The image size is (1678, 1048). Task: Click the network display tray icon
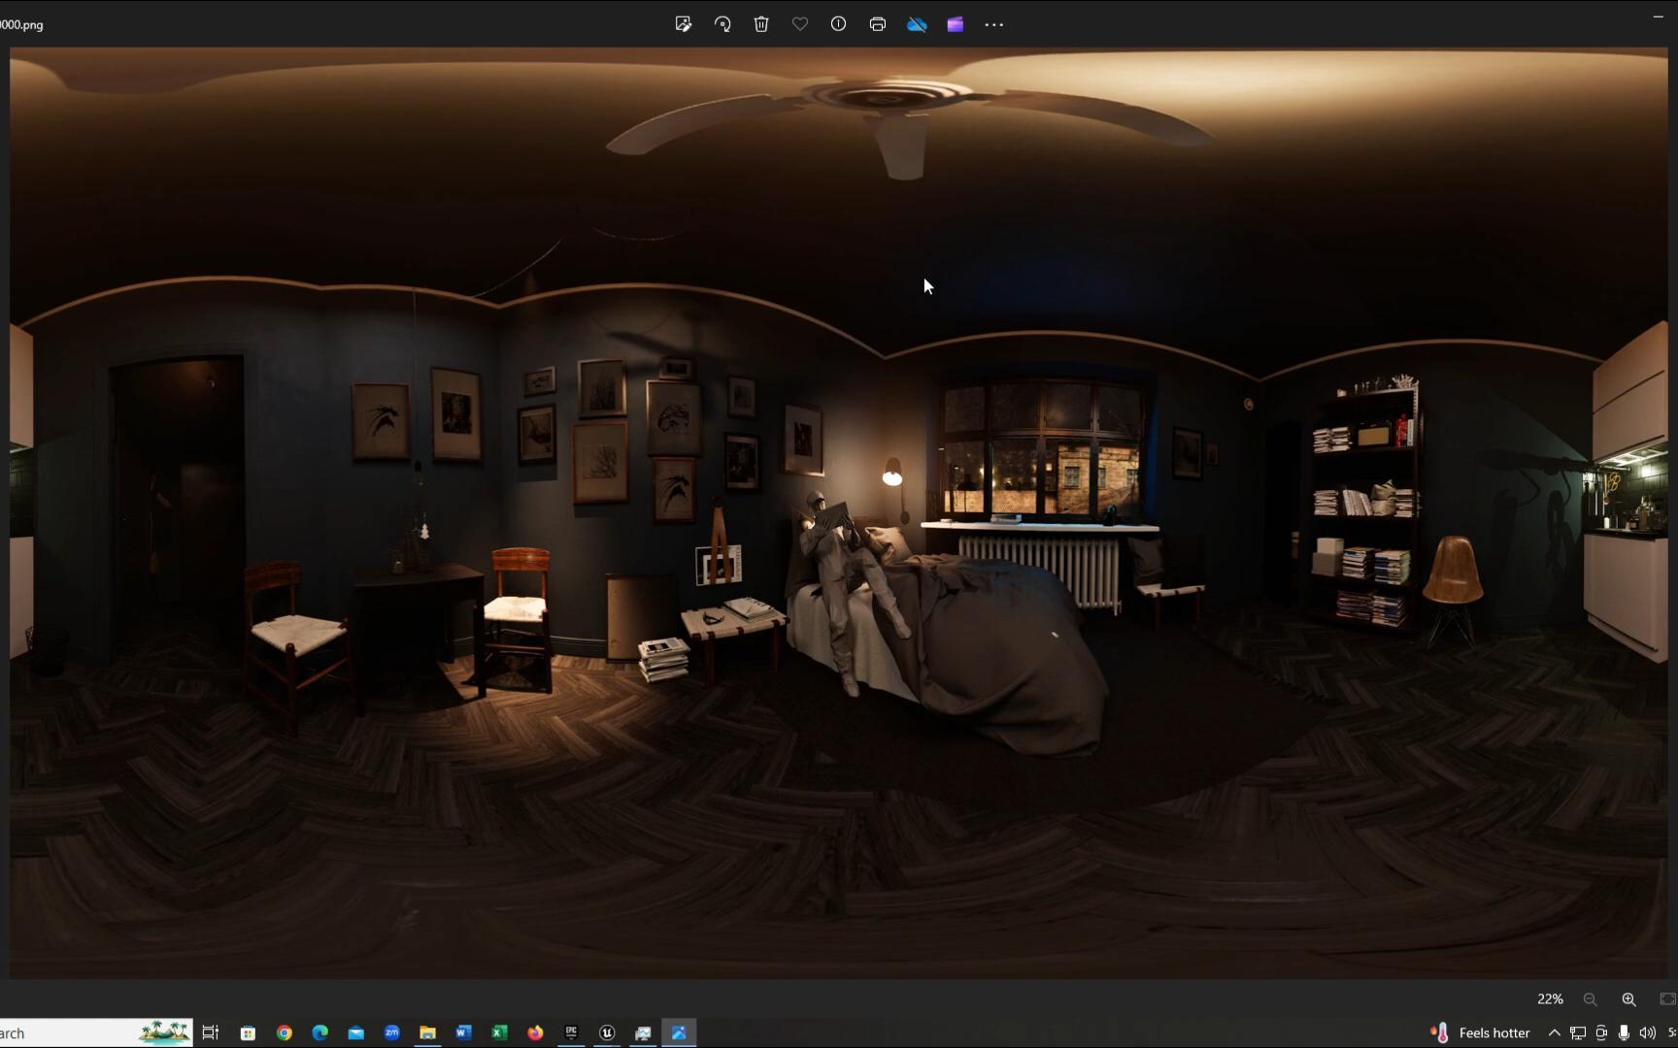pos(1578,1032)
